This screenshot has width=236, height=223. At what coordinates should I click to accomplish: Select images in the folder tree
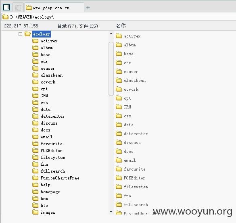click(48, 212)
